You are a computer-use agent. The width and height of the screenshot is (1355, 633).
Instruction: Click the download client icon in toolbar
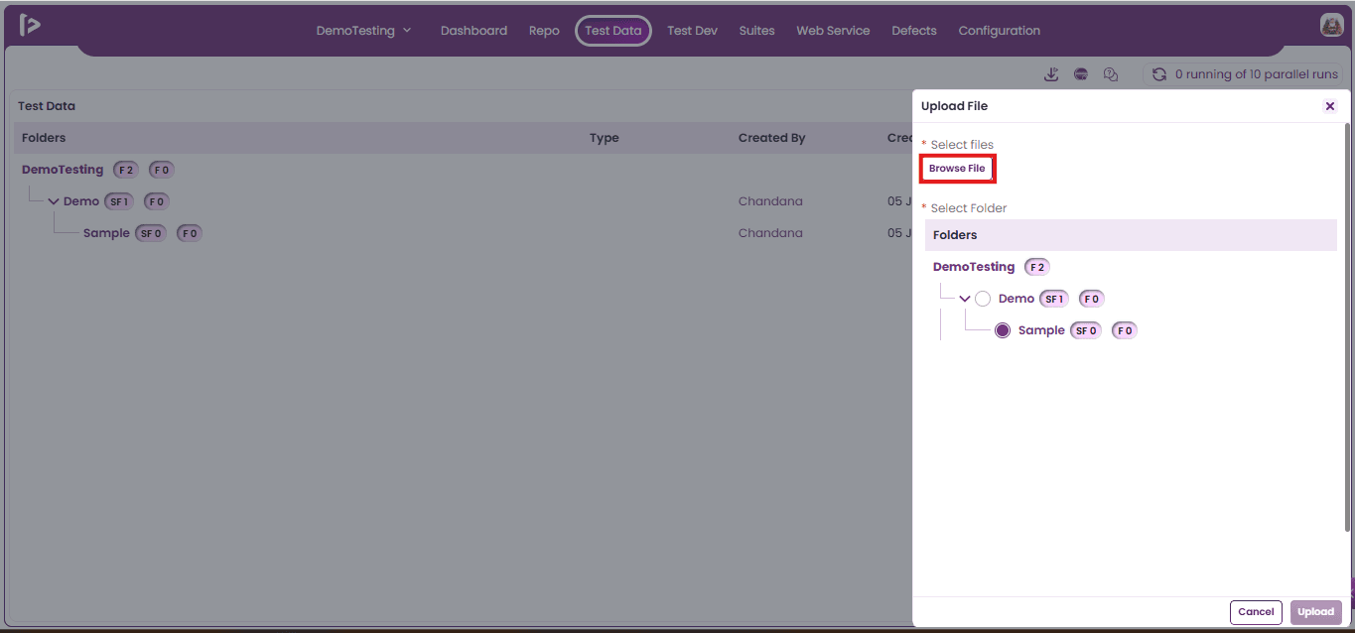coord(1052,74)
